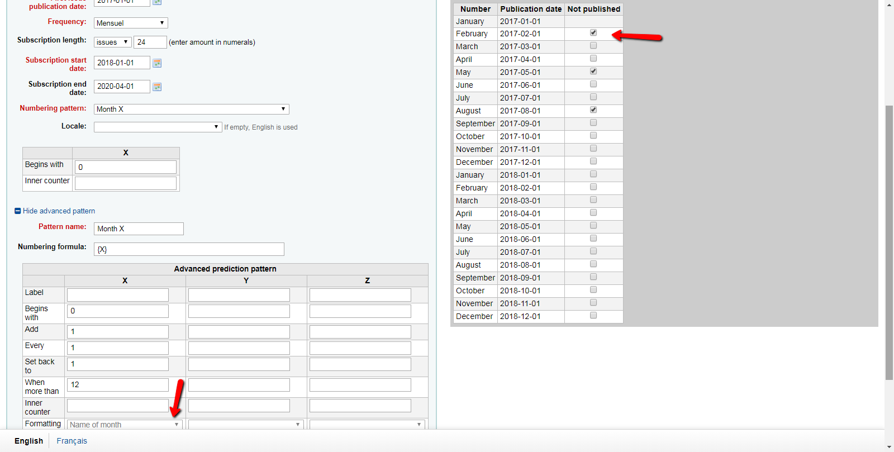Uncheck Not published for August 2017-08-01
Image resolution: width=894 pixels, height=452 pixels.
(x=593, y=110)
